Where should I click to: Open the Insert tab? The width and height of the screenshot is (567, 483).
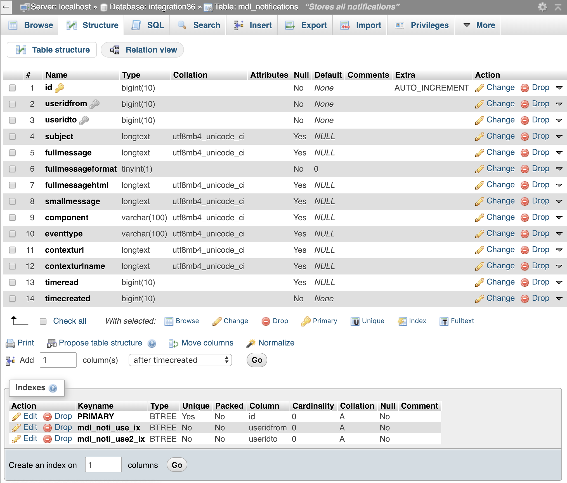252,25
